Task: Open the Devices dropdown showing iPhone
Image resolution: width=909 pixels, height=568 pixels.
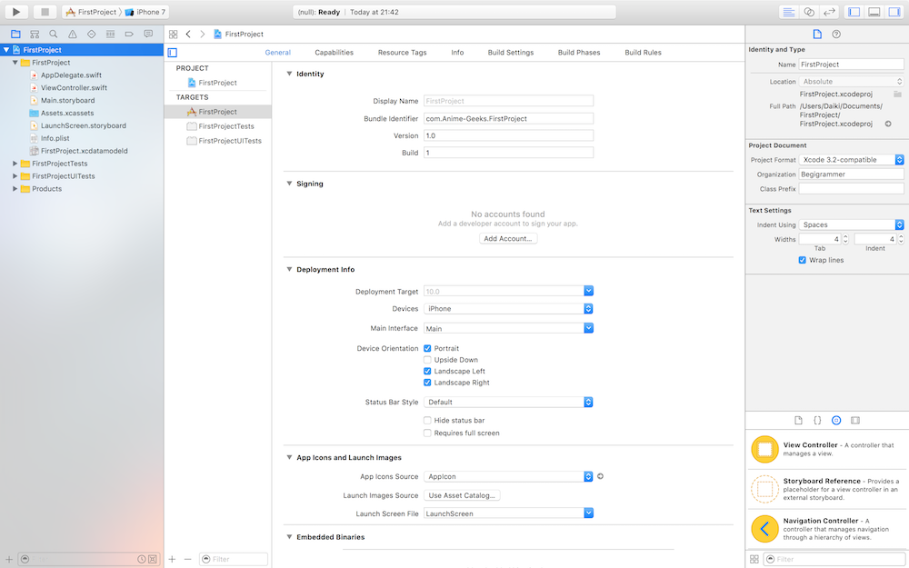Action: (508, 308)
